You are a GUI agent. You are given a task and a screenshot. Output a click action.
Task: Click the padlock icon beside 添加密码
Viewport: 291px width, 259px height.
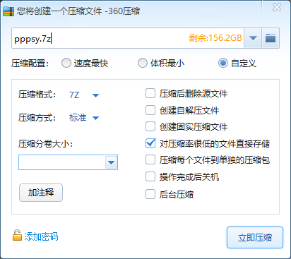pyautogui.click(x=17, y=235)
